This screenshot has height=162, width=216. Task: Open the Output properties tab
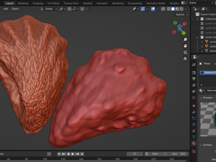click(194, 79)
